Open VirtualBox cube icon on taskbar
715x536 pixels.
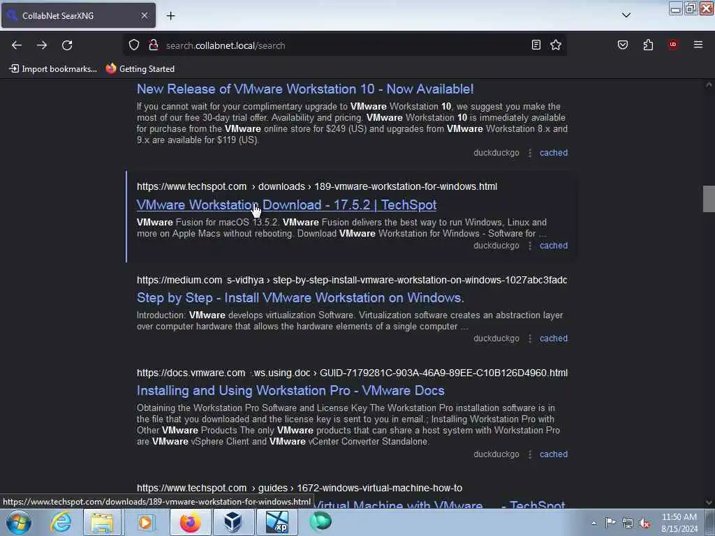[x=233, y=522]
